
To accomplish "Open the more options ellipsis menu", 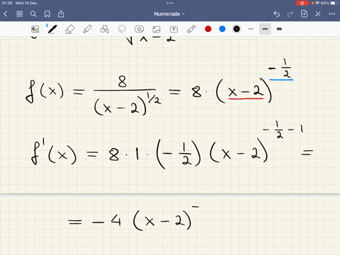I will pyautogui.click(x=331, y=14).
